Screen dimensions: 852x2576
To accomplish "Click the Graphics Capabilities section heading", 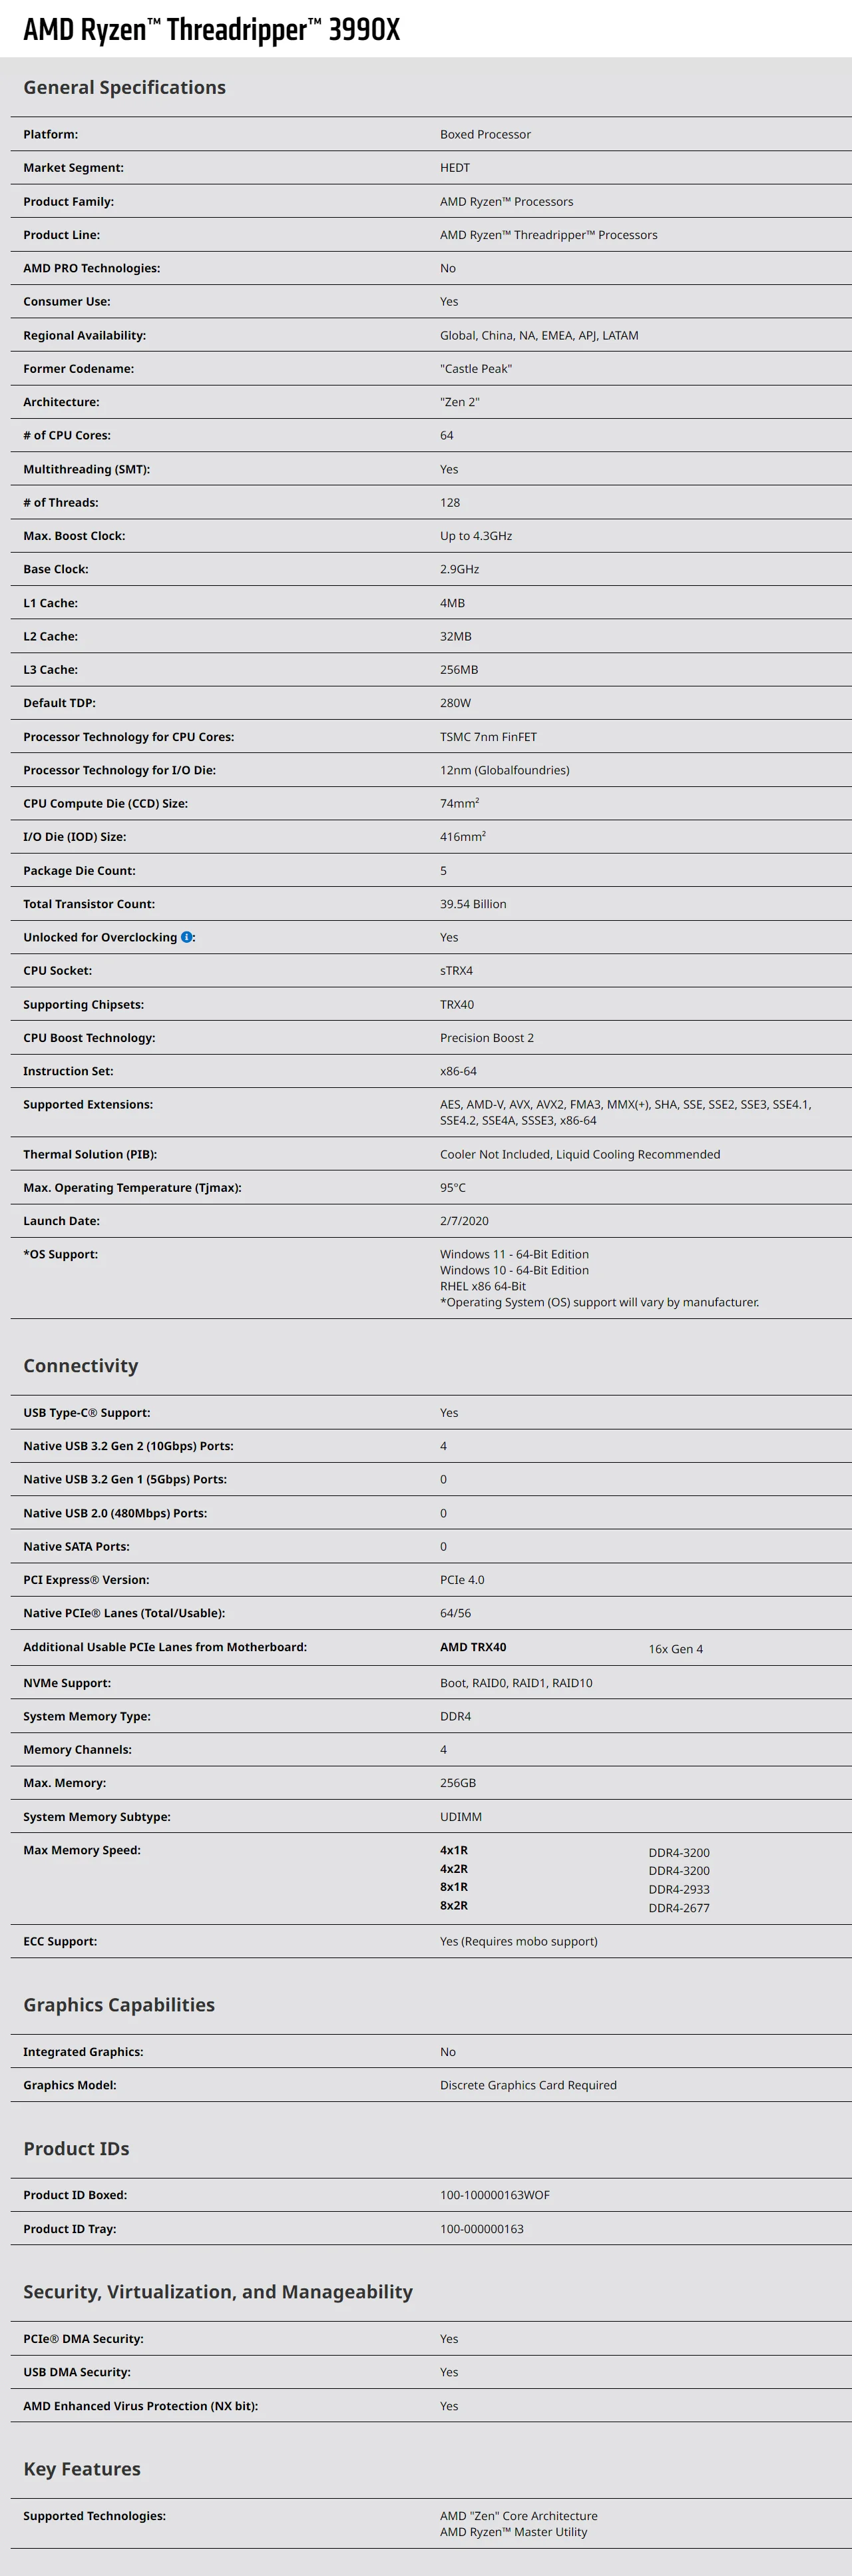I will 119,2004.
